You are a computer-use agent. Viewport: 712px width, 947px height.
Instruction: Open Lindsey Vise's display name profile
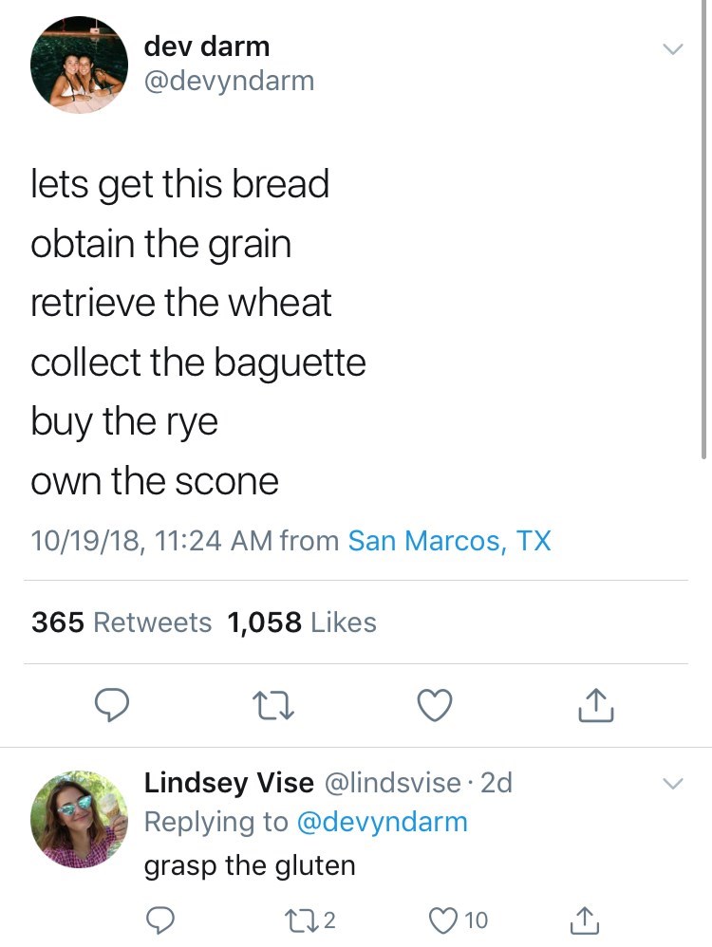pos(228,783)
